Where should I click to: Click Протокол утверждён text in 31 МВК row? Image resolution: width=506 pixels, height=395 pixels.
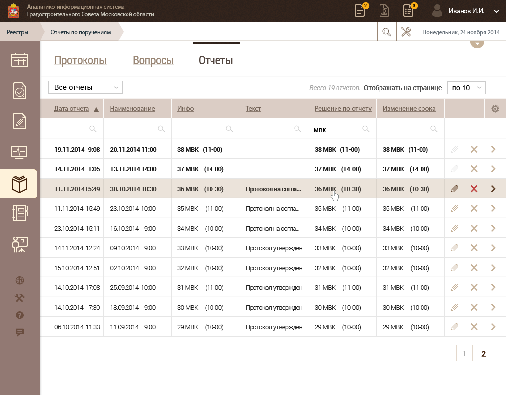coord(274,288)
